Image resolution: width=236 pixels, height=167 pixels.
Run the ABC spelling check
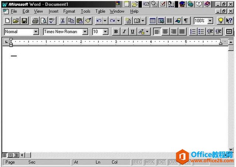click(52, 21)
